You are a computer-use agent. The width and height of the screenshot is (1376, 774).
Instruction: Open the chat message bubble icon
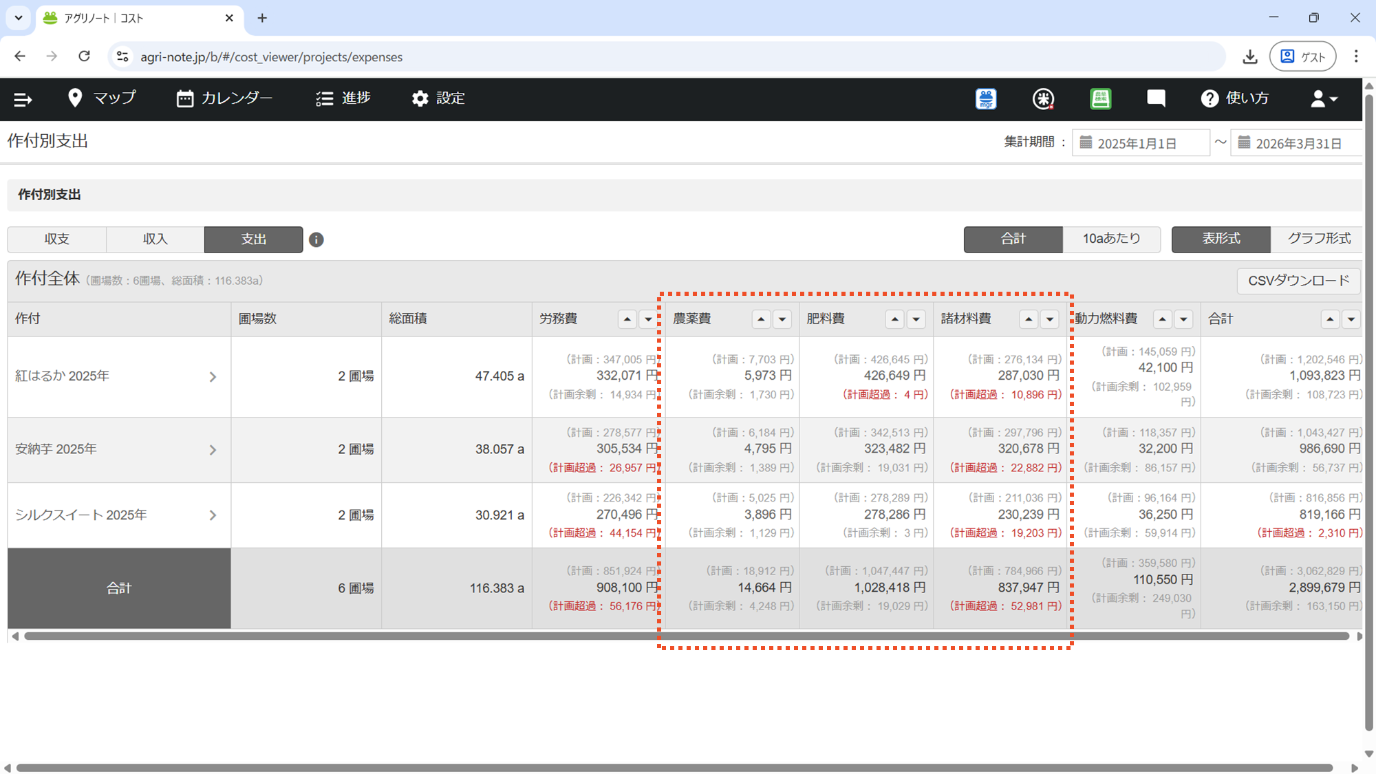1156,99
